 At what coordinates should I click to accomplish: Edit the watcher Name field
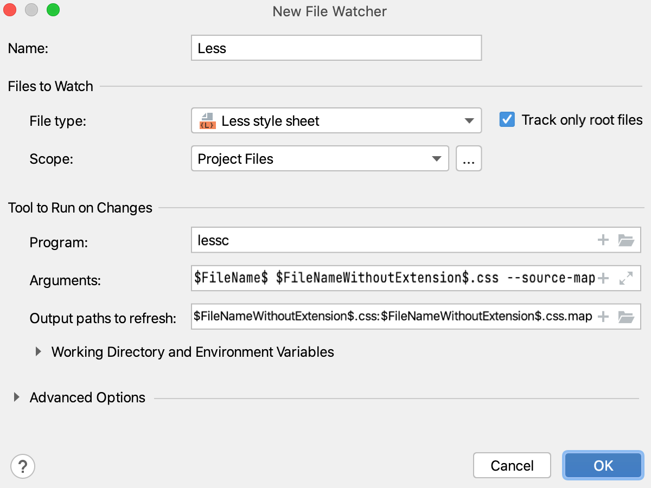coord(336,48)
